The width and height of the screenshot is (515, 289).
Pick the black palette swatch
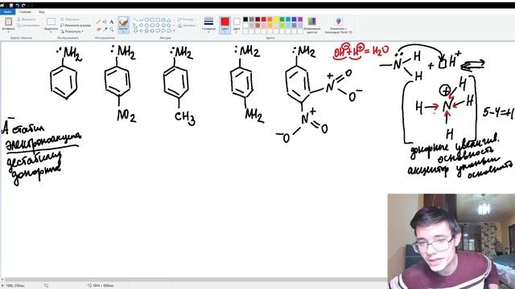245,19
